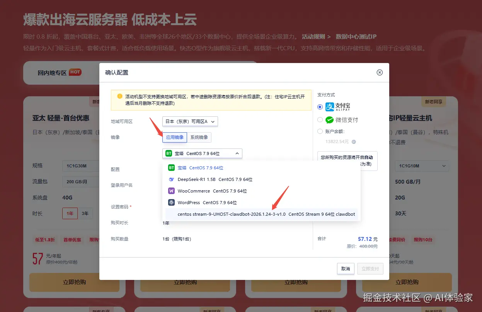This screenshot has height=312, width=482.
Task: Select the 支付宝 Alipay payment radio button
Action: pyautogui.click(x=320, y=107)
